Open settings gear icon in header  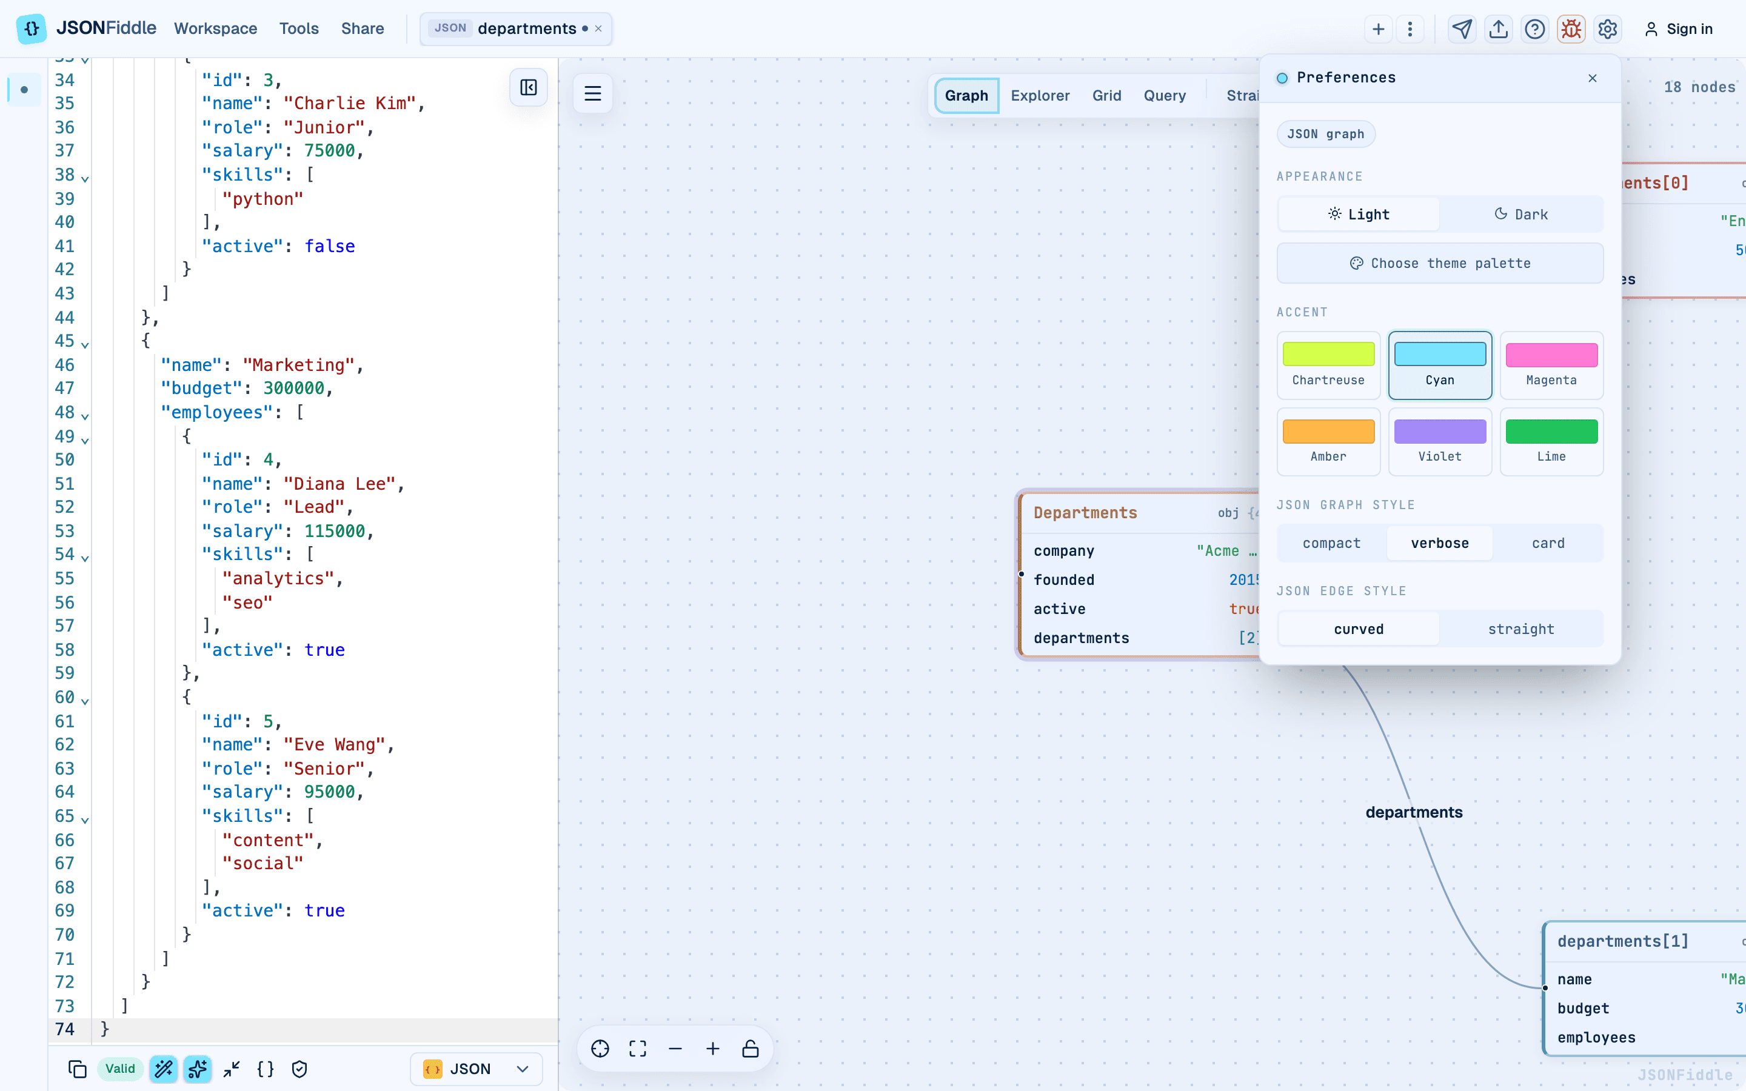[x=1608, y=29]
